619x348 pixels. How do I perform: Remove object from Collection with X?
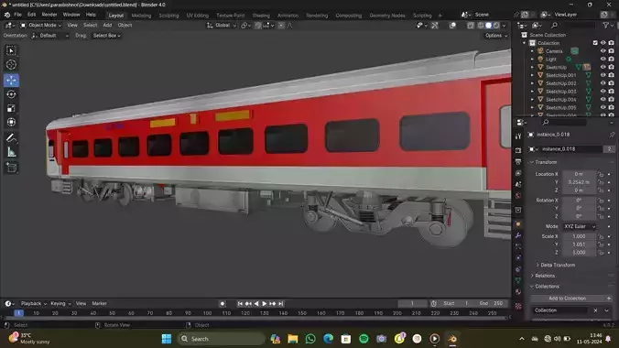coord(595,310)
